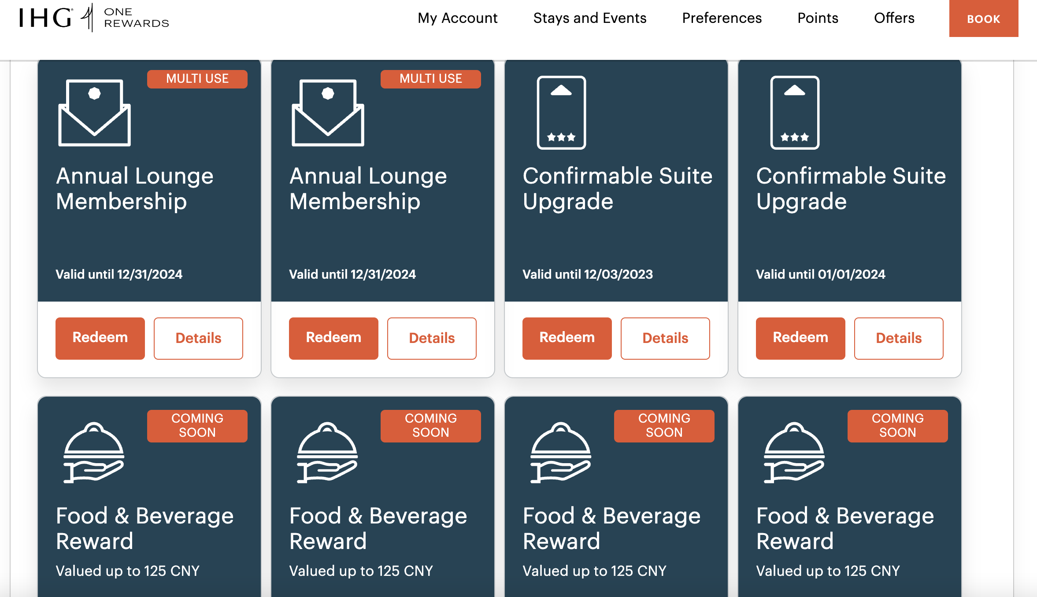Image resolution: width=1037 pixels, height=597 pixels.
Task: Click 'Valued up to 125 CNY' on third card
Action: tap(595, 571)
